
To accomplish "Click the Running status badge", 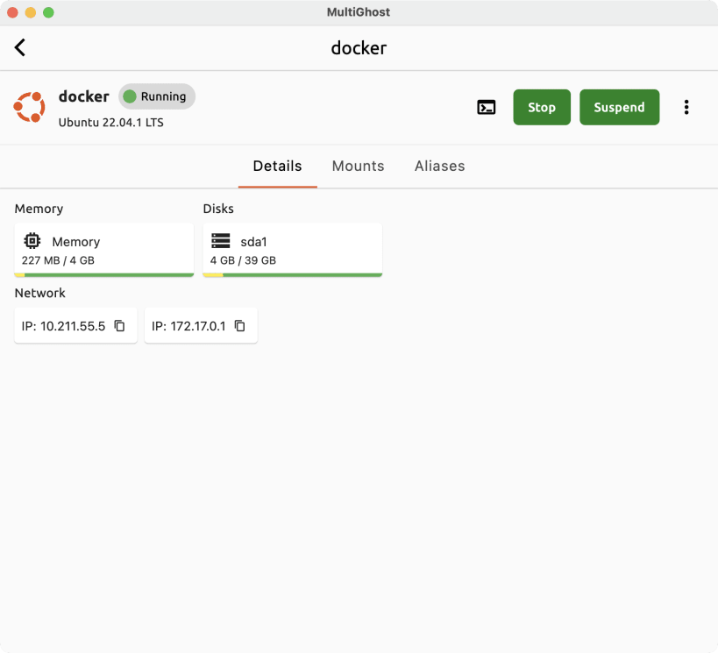I will (x=157, y=96).
